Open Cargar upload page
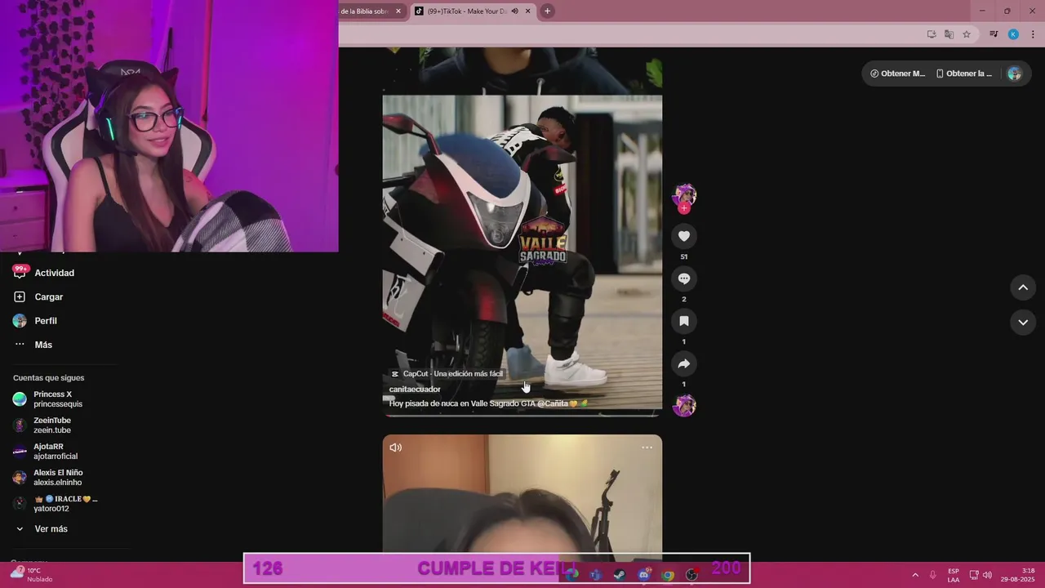 coord(48,296)
